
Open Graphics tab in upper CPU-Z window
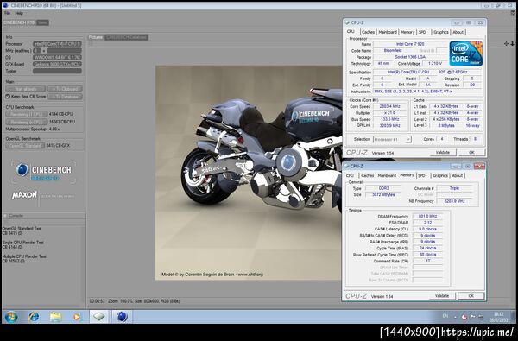tap(440, 32)
